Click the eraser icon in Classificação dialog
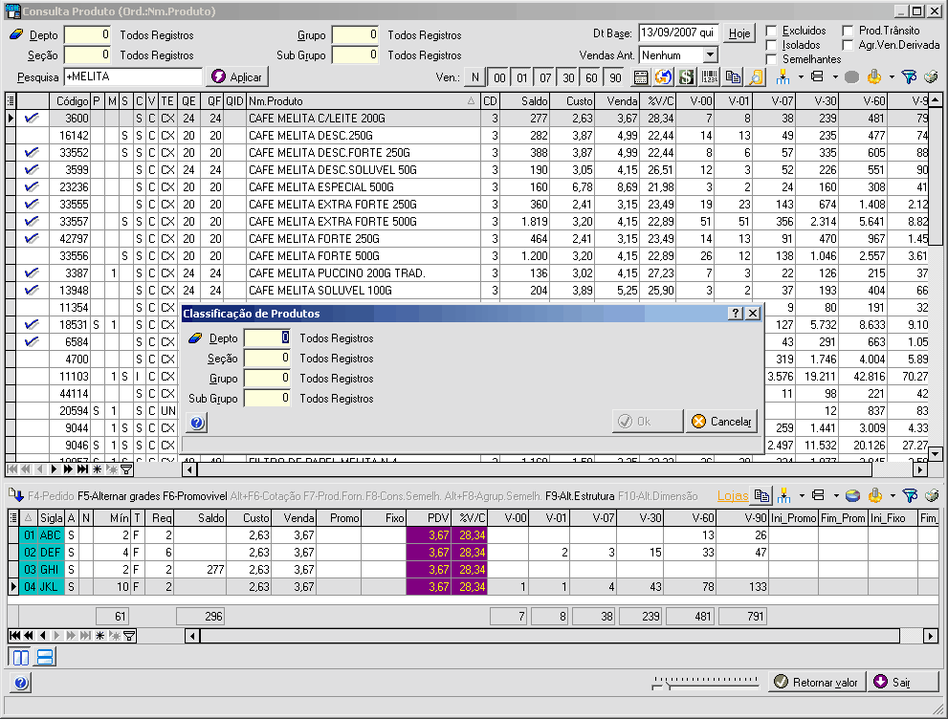This screenshot has height=719, width=948. pos(195,338)
